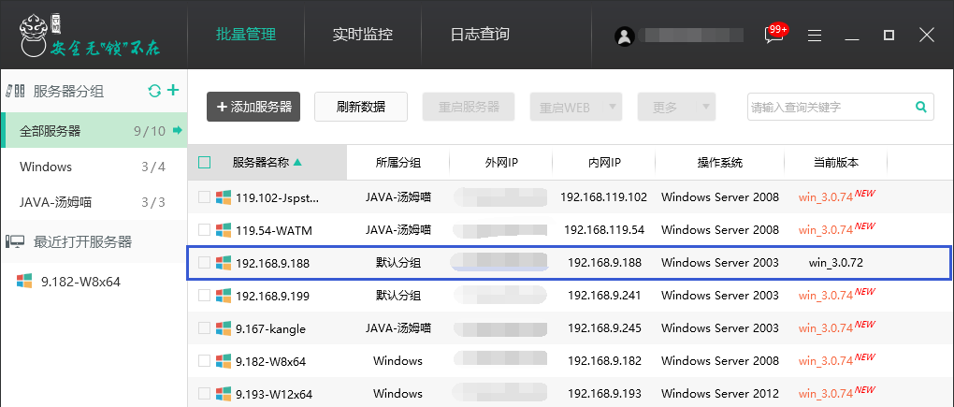
Task: Click the Windows icon of 9.167-kangle server
Action: [224, 328]
